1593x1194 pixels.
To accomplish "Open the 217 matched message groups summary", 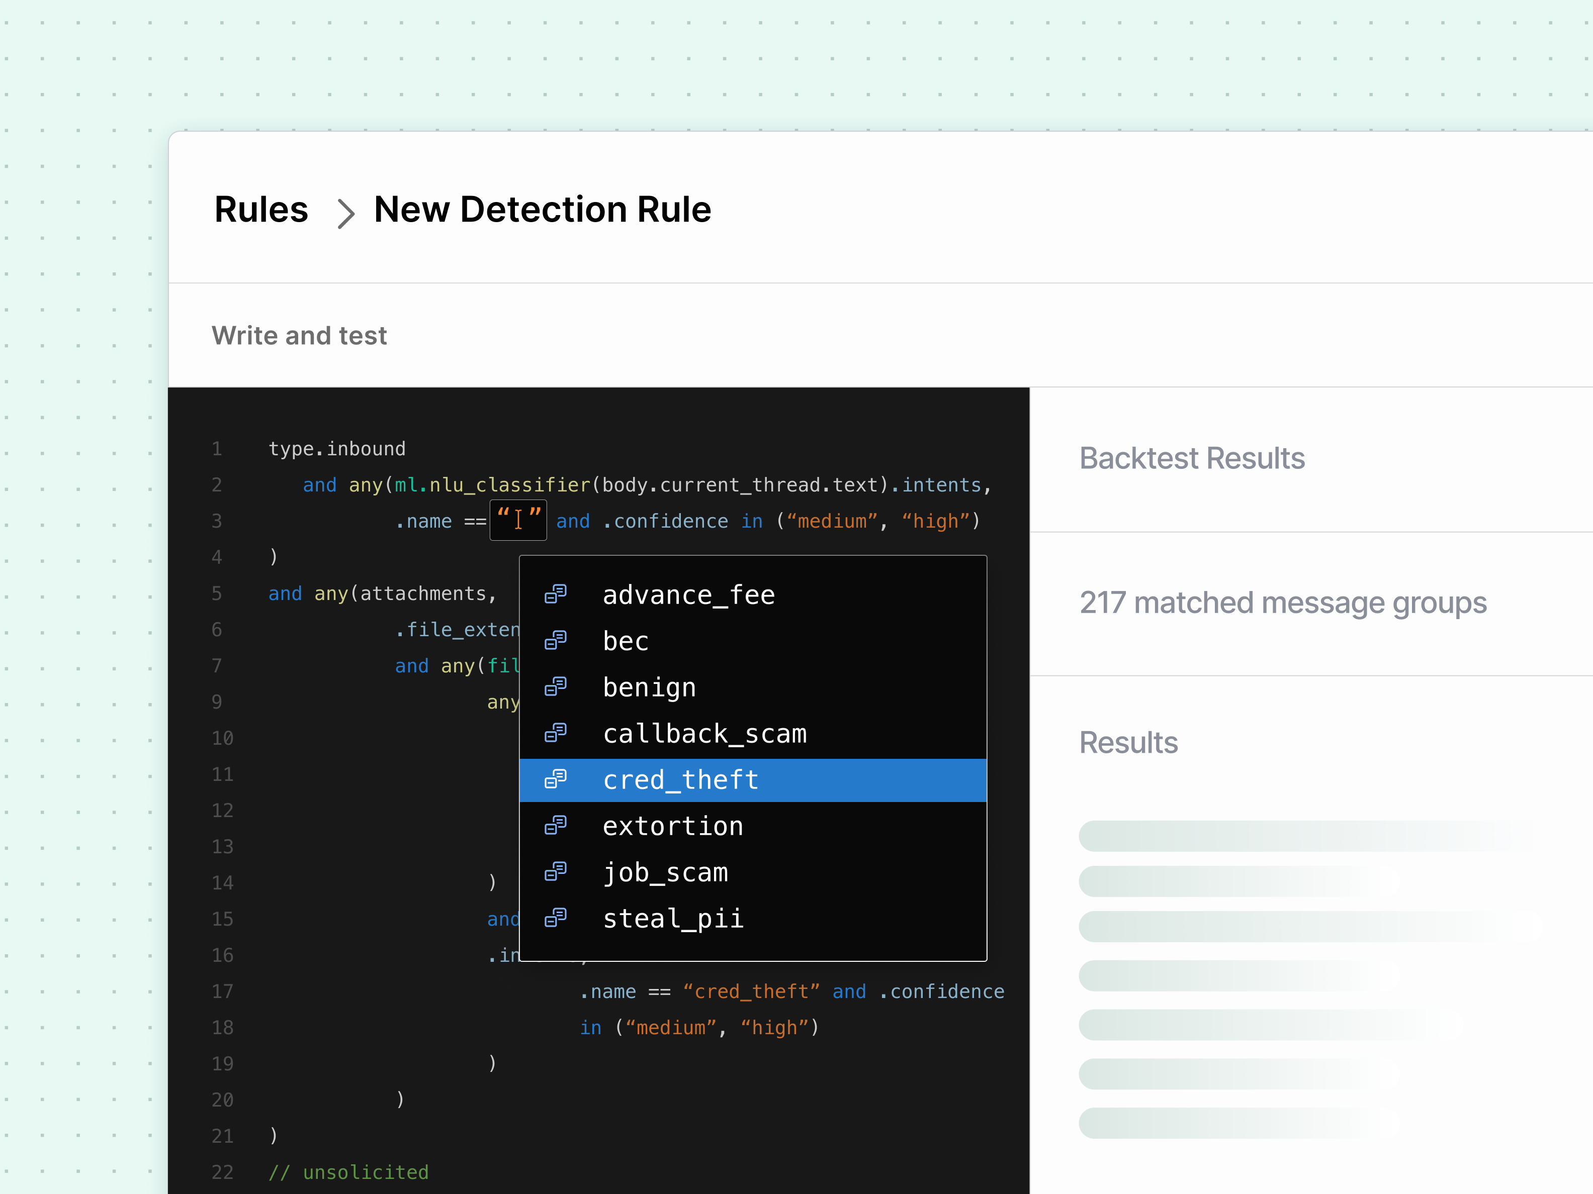I will pos(1283,603).
